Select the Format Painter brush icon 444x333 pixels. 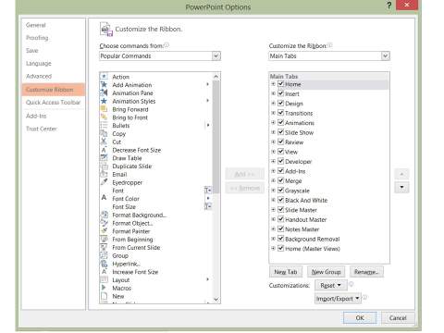click(104, 230)
